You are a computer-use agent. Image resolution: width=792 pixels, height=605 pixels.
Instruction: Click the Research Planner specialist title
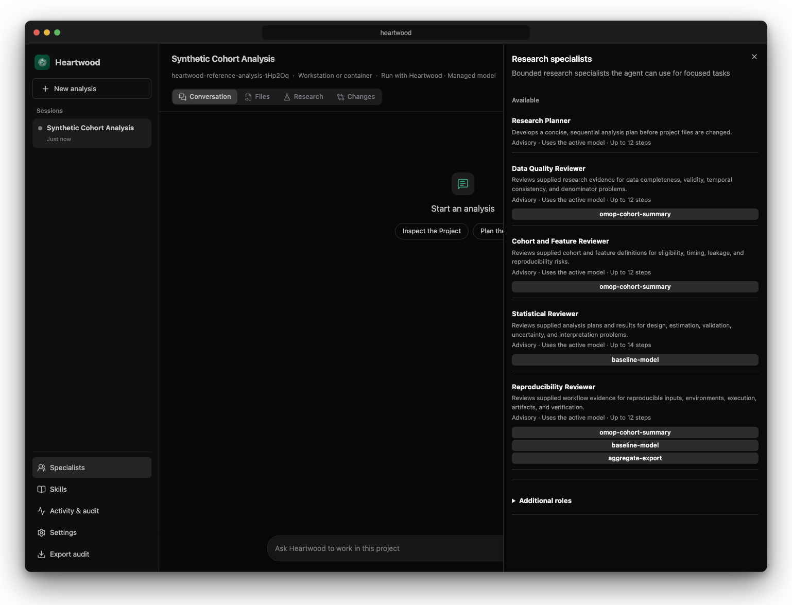pyautogui.click(x=541, y=120)
